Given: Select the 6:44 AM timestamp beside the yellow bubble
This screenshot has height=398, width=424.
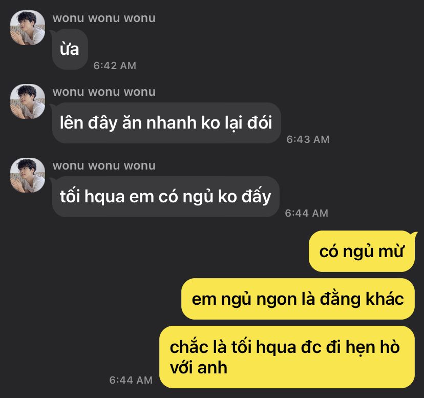Looking at the screenshot, I should point(131,380).
